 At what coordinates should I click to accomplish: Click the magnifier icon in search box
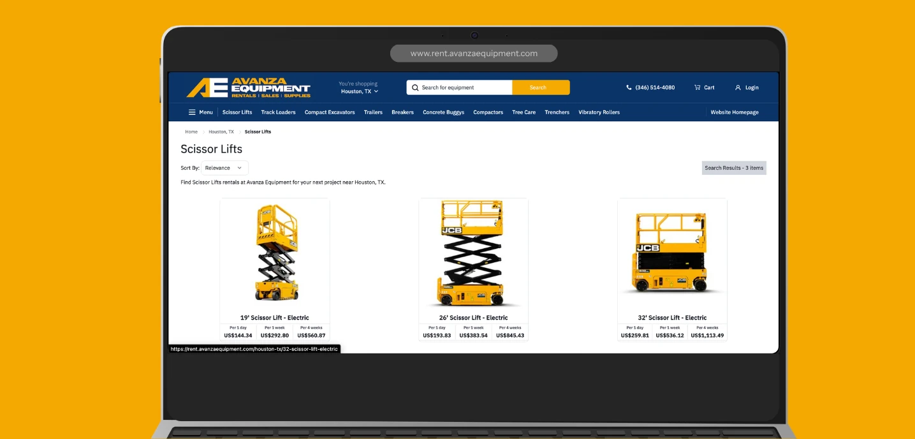tap(415, 87)
